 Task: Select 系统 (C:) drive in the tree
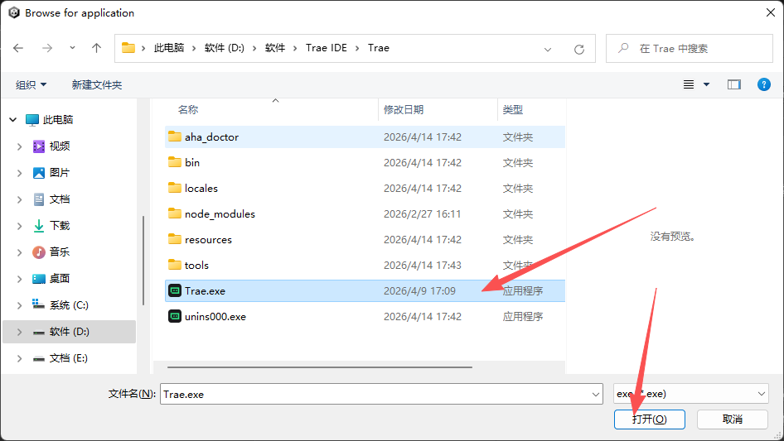tap(69, 304)
